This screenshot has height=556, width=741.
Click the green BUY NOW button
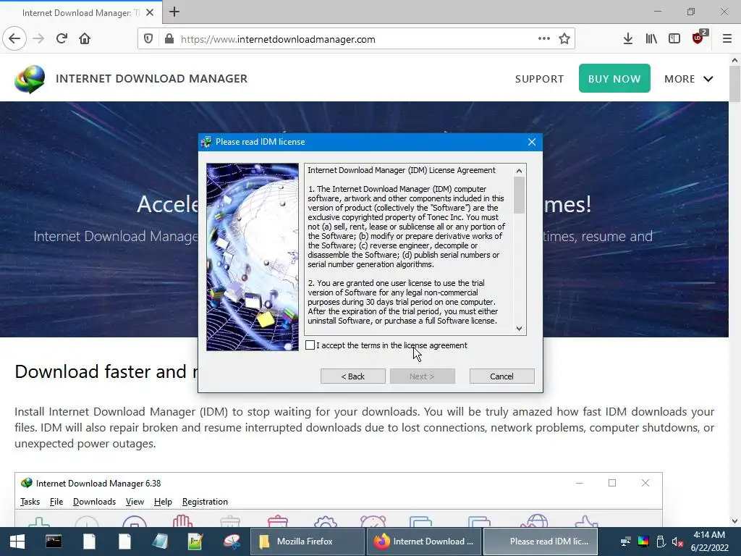pyautogui.click(x=614, y=78)
